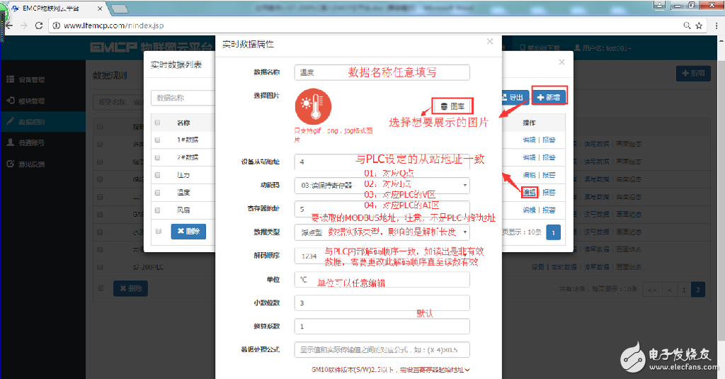Click the 数据处理公式 input field
This screenshot has width=725, height=379.
382,349
